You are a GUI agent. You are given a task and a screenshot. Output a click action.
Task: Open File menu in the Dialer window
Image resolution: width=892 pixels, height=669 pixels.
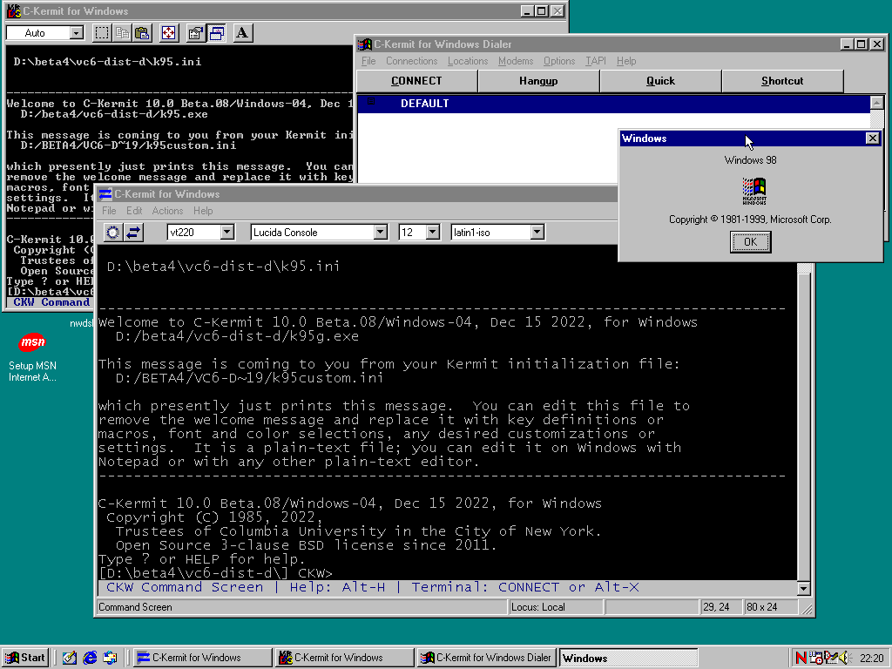[x=368, y=61]
